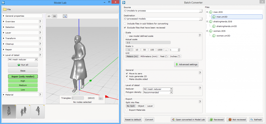Click help icon in the Export section
Image resolution: width=266 pixels, height=124 pixels.
(200, 102)
